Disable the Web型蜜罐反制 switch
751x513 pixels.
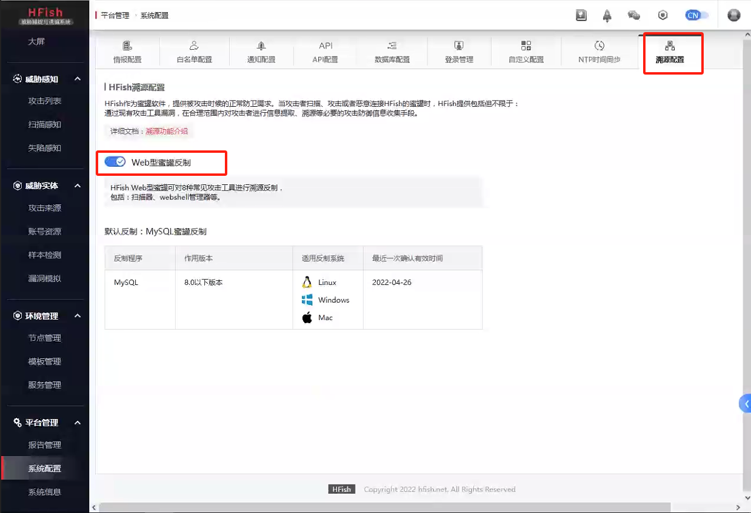(x=115, y=162)
